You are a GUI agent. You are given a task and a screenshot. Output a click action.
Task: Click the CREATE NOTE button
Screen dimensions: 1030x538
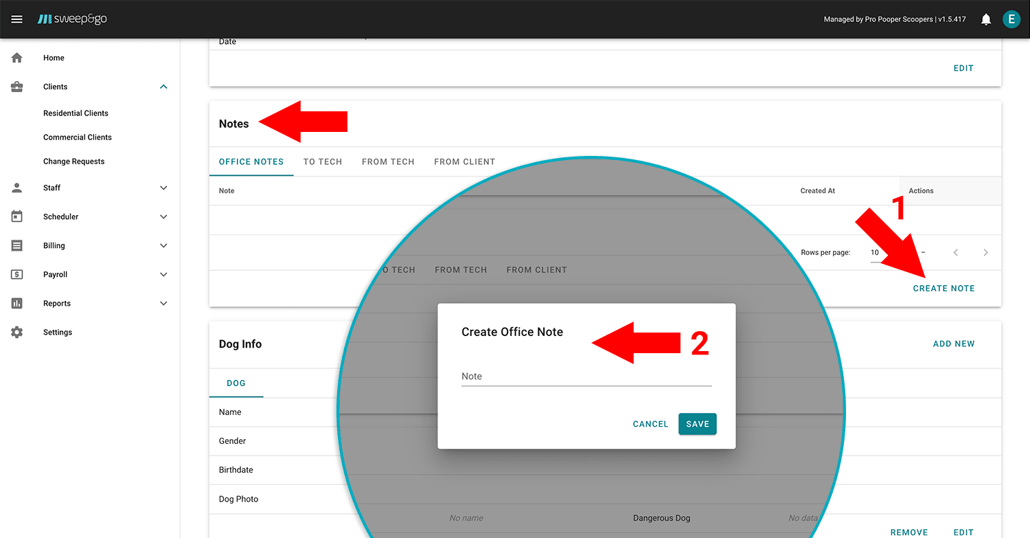(x=943, y=288)
